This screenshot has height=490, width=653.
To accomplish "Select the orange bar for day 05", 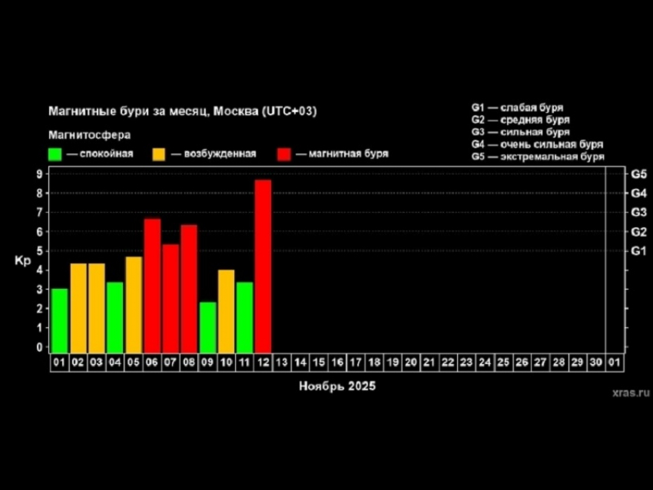I will [x=134, y=303].
